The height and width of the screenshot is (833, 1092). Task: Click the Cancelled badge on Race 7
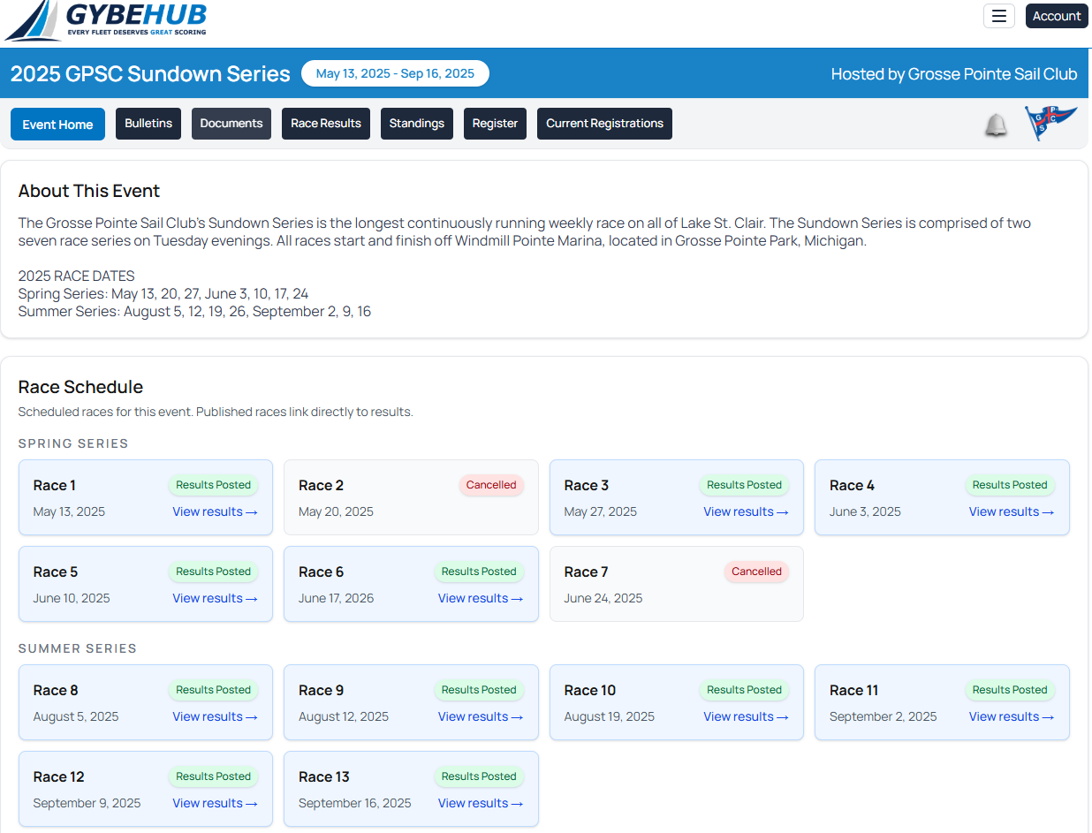(756, 572)
